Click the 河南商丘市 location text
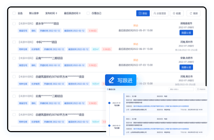 coord(187,76)
